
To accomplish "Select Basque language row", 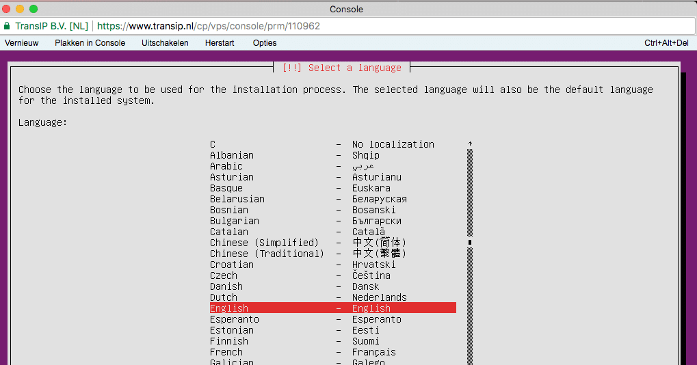I will point(333,188).
